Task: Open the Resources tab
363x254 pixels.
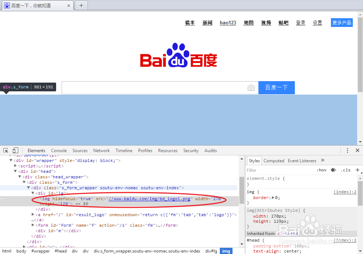Action: [x=168, y=150]
